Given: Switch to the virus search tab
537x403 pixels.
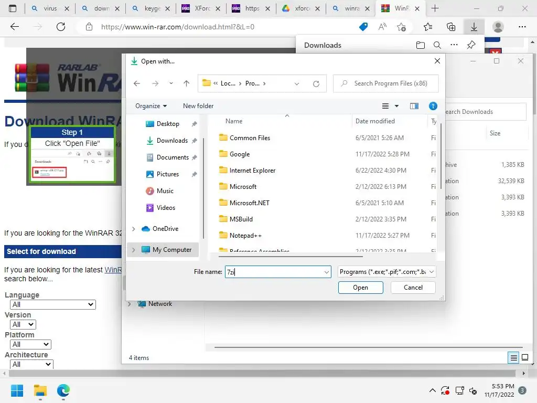Looking at the screenshot, I should coord(50,8).
